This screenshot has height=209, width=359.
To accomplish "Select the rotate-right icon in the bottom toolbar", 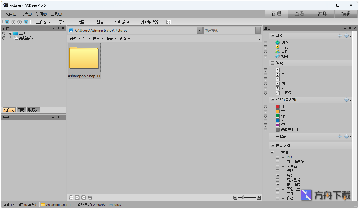I will coord(83,197).
